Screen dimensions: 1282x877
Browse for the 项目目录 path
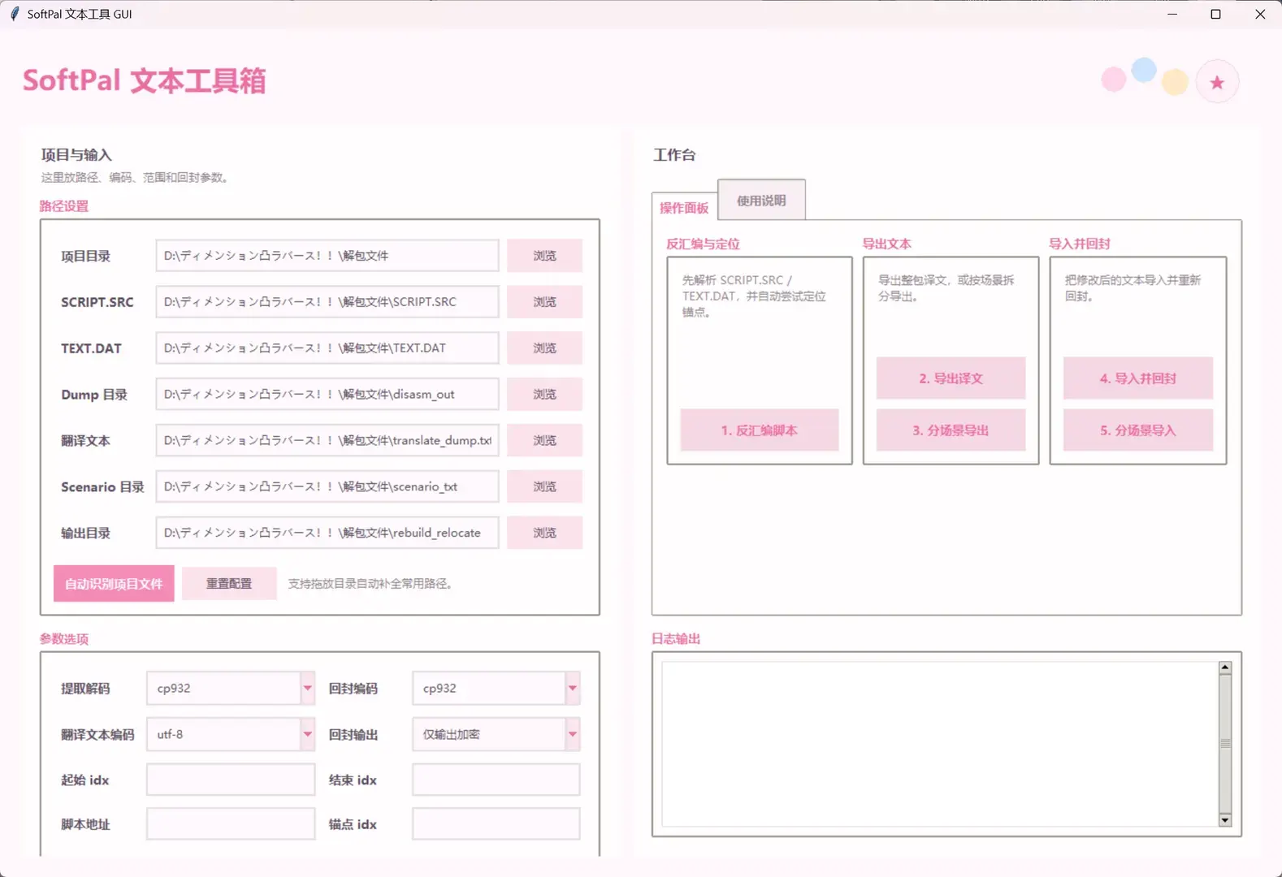tap(544, 256)
